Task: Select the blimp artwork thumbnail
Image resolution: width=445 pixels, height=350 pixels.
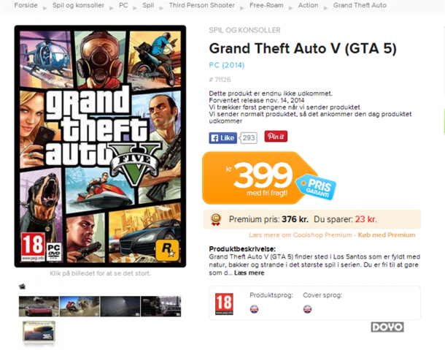Action: tap(39, 331)
